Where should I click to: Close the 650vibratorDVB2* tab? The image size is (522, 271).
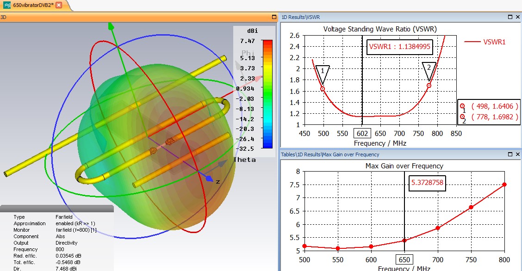(x=59, y=5)
